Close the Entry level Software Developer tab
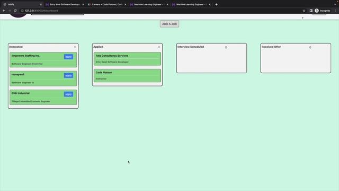 click(x=83, y=5)
